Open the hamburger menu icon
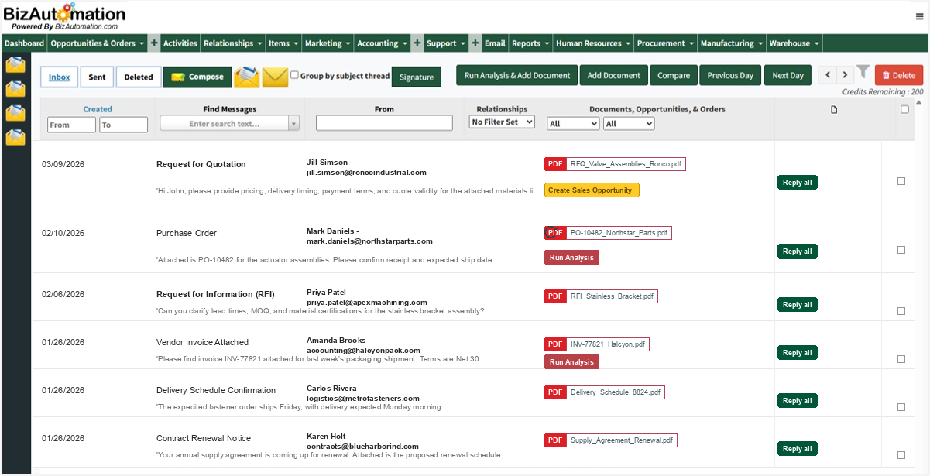The height and width of the screenshot is (476, 930). pos(919,16)
